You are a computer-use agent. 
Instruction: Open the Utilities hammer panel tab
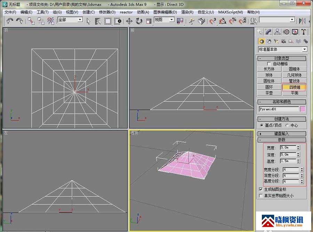(x=304, y=32)
